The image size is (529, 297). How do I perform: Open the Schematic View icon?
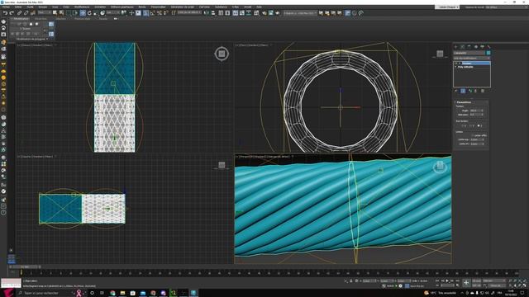tap(249, 13)
